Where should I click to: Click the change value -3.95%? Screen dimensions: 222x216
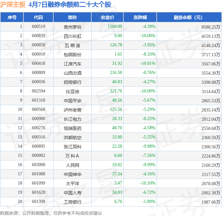pos(149,45)
